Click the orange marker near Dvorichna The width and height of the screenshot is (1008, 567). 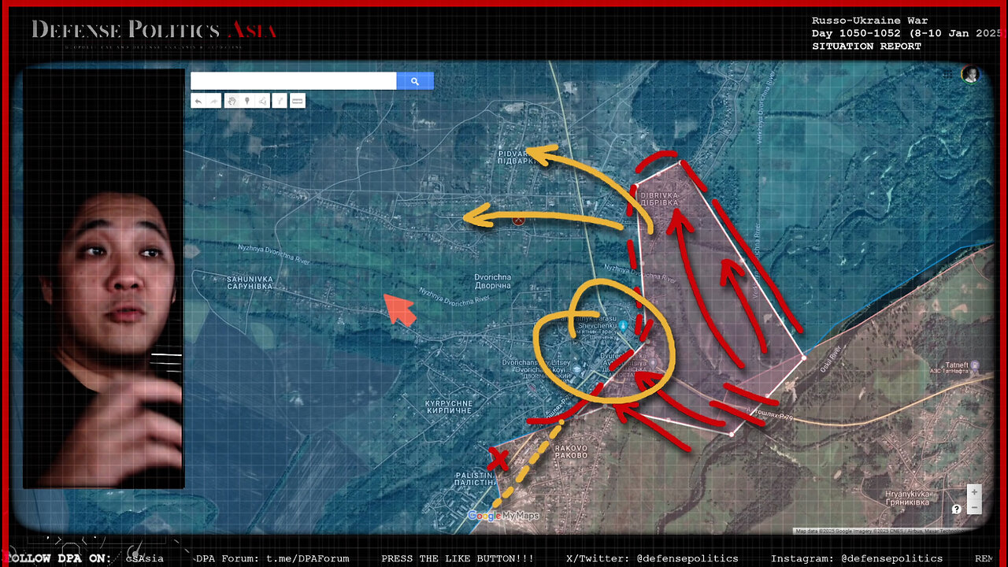tap(517, 220)
